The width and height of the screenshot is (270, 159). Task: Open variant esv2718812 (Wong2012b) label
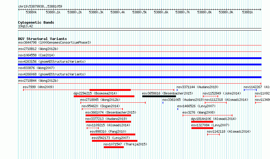click(38, 49)
